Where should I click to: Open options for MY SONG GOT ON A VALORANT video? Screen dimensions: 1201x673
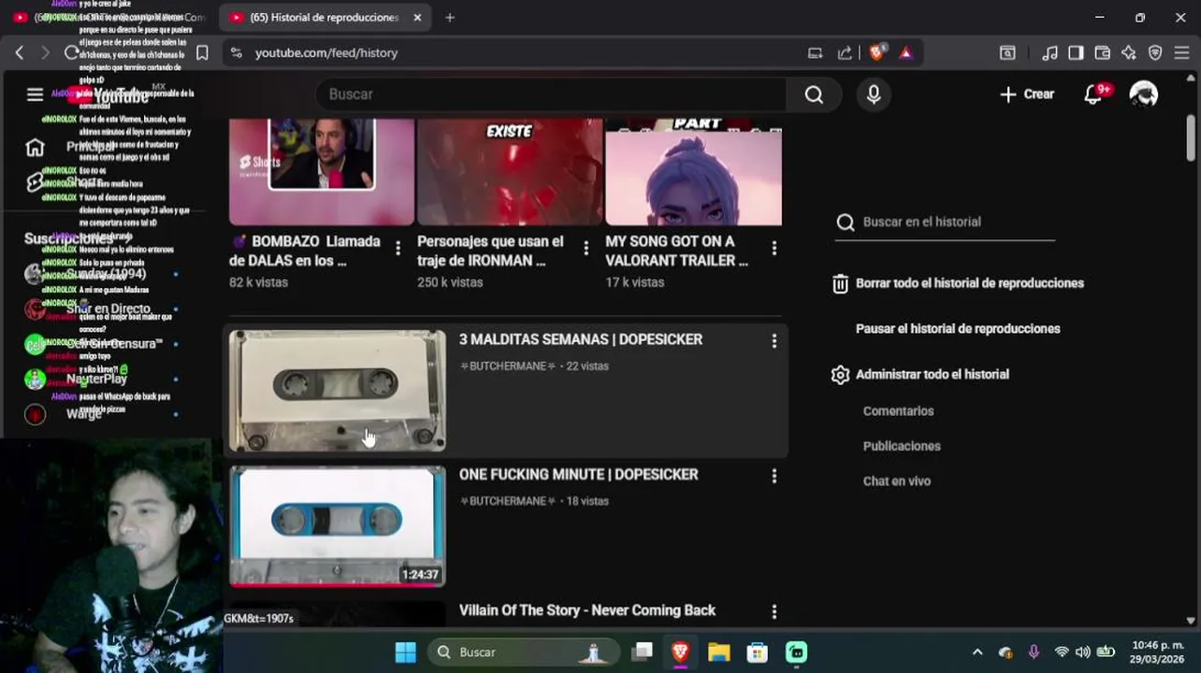pyautogui.click(x=774, y=249)
